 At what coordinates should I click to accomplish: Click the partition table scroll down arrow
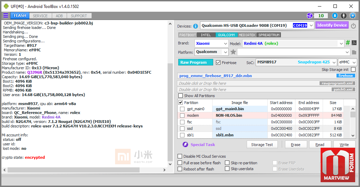point(353,135)
